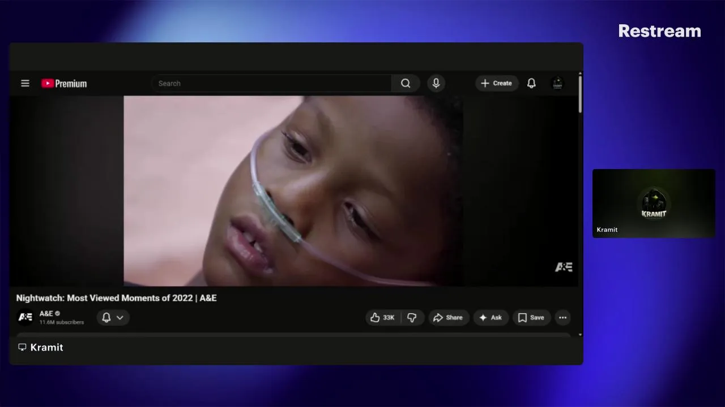
Task: Click the Kramit screen share label
Action: (41, 348)
